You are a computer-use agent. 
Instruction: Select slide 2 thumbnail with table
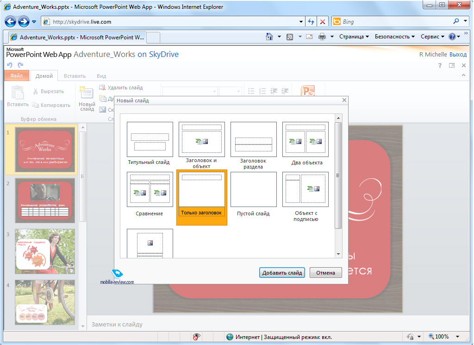(45, 201)
